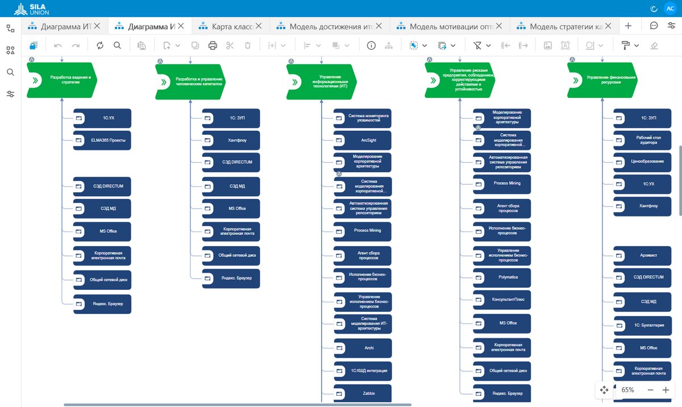
Task: Insert an image with picture icon
Action: click(548, 45)
